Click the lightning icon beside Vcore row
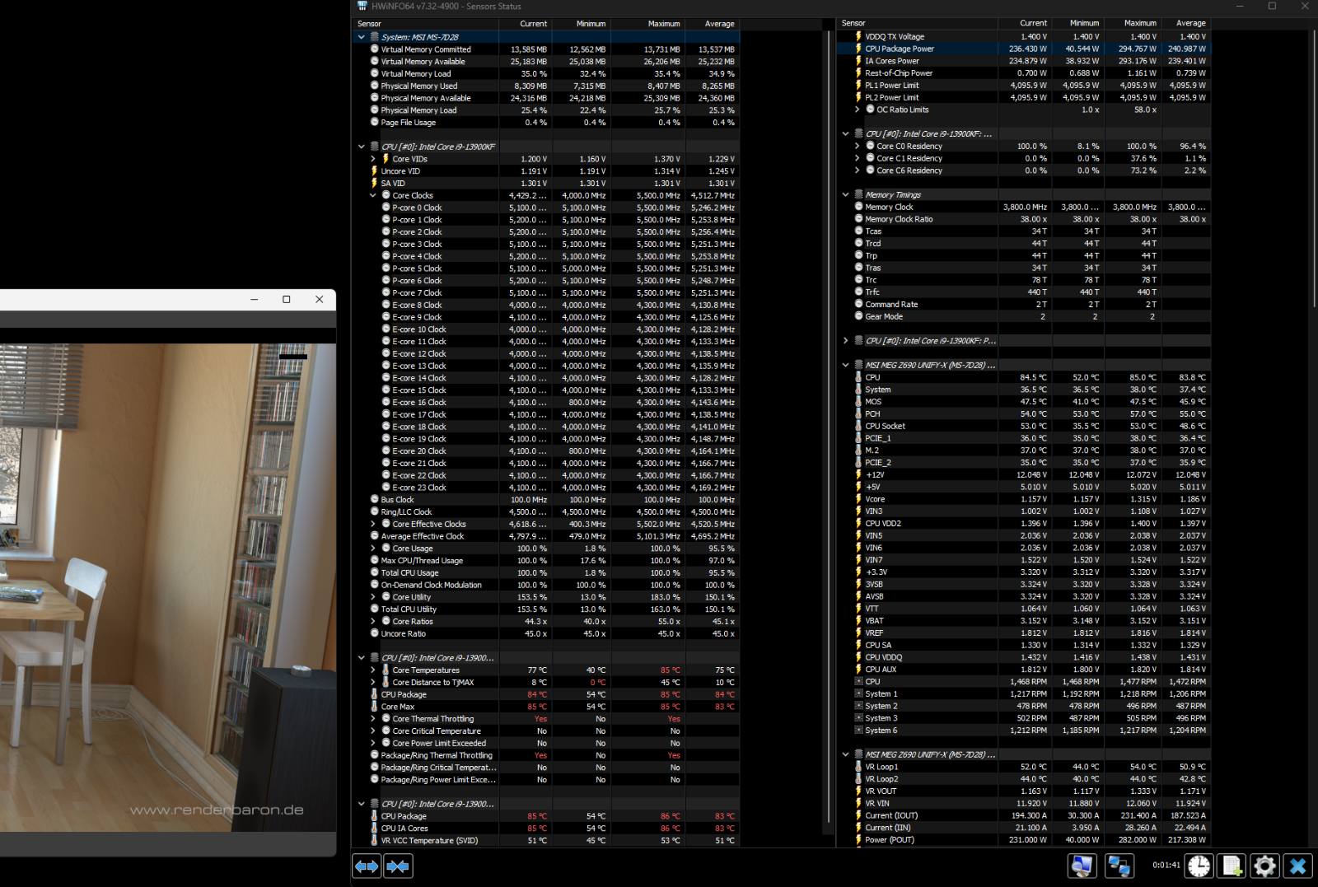The height and width of the screenshot is (887, 1318). 858,499
